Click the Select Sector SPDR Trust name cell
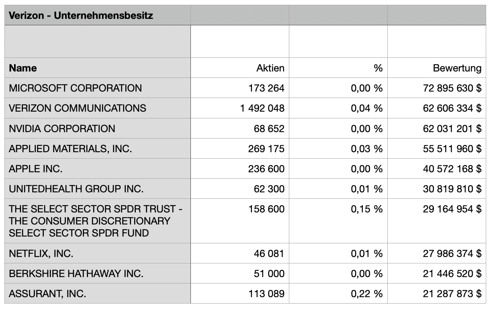 (x=95, y=221)
